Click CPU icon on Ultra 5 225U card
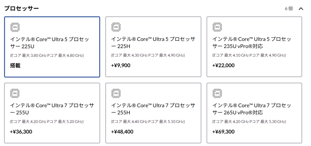The width and height of the screenshot is (311, 146). [15, 27]
